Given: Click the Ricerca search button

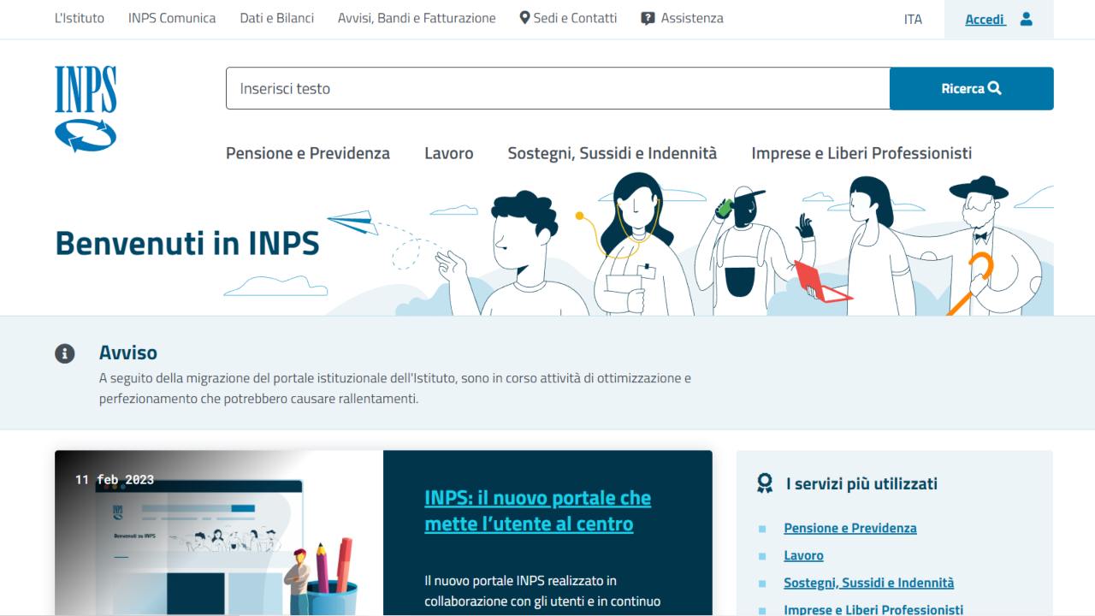Looking at the screenshot, I should point(972,88).
